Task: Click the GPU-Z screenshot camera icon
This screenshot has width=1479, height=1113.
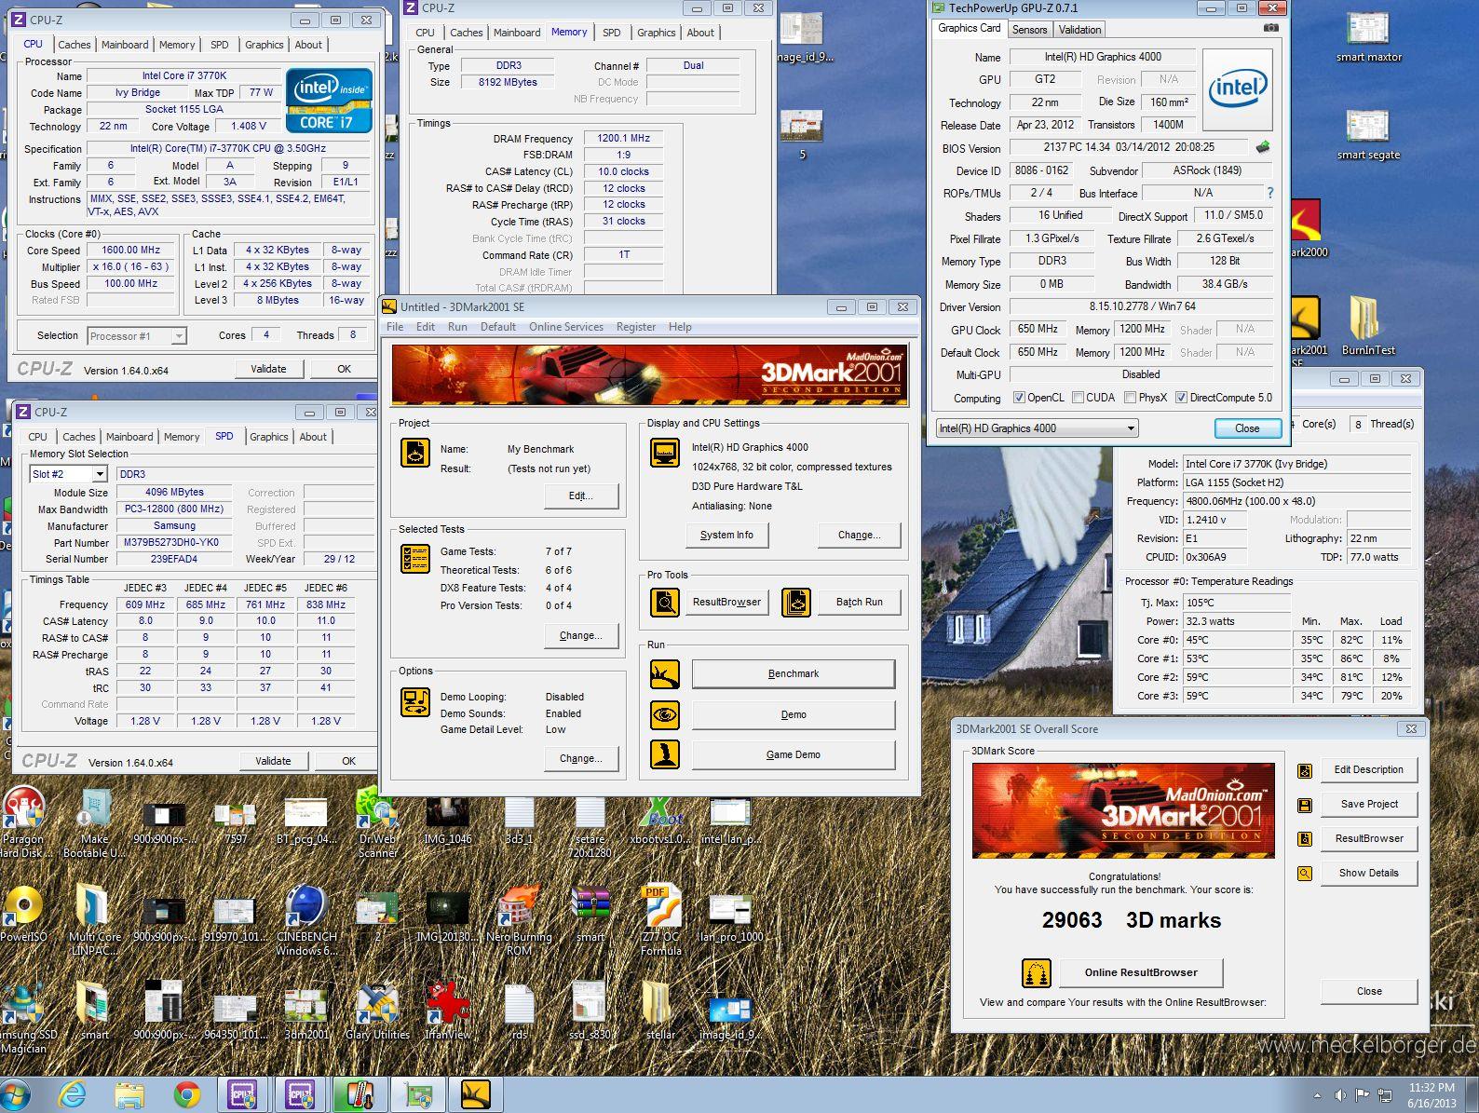Action: [1271, 28]
